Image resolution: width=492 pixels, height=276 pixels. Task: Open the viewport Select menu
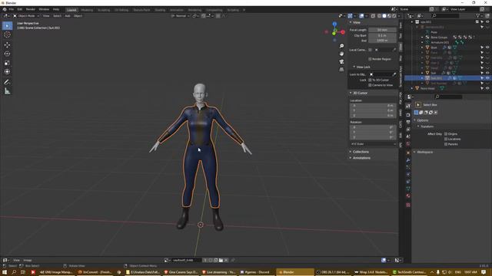pos(57,16)
